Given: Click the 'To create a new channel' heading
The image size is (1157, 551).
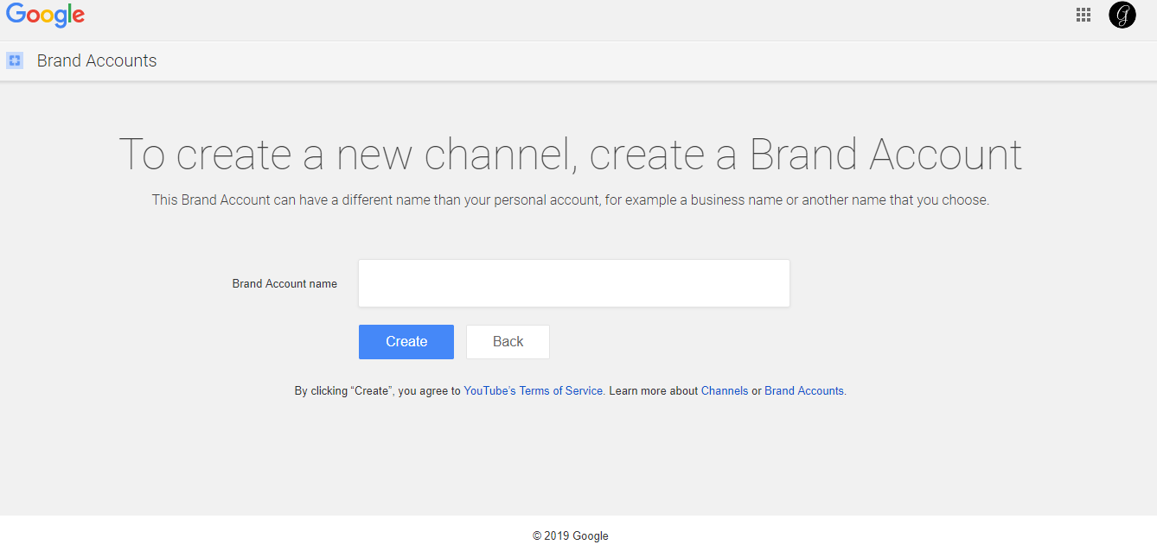Looking at the screenshot, I should [571, 155].
